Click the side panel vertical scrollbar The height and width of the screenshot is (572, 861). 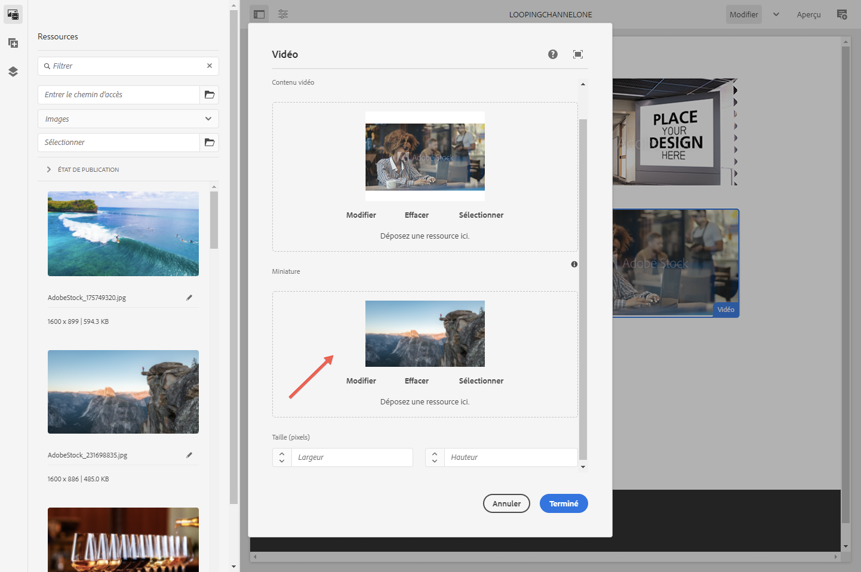(x=233, y=256)
